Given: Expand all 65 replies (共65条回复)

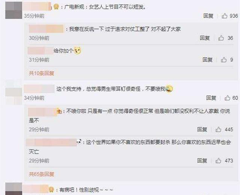Looking at the screenshot, I should (42, 174).
